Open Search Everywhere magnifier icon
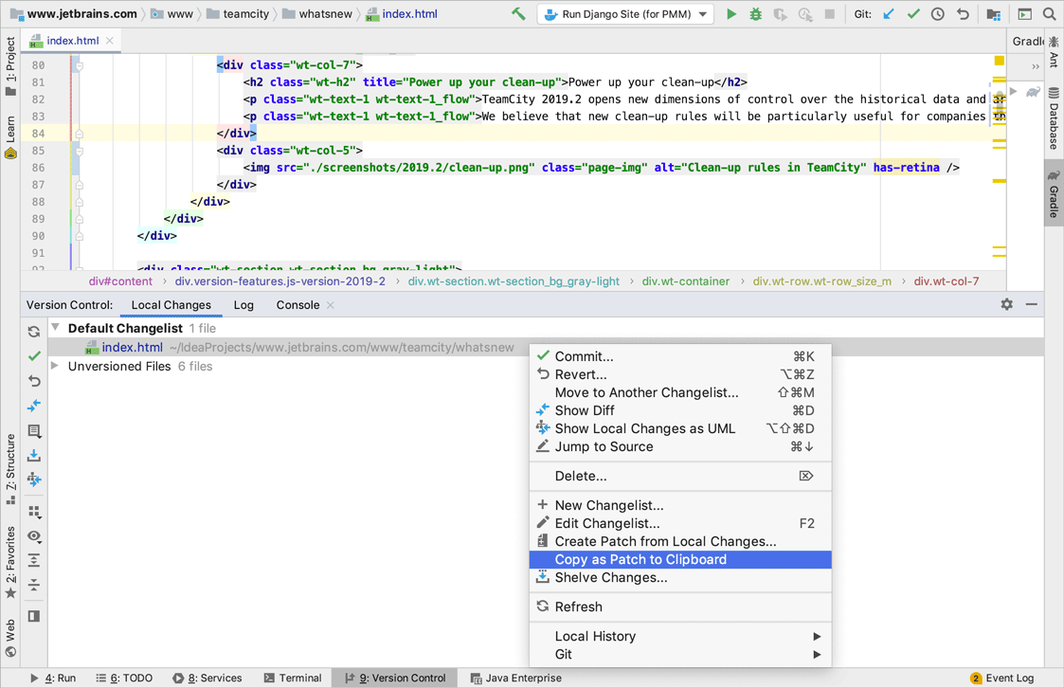Viewport: 1064px width, 688px height. pos(1049,14)
